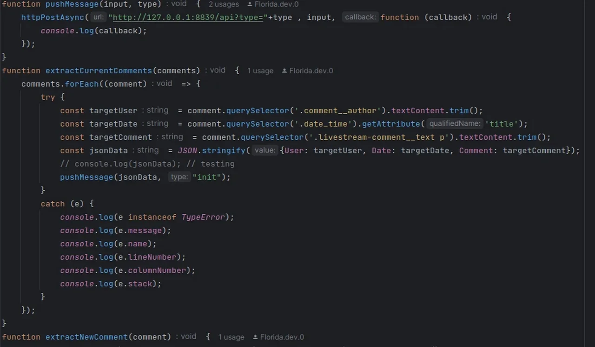Click the author icon beside extractNewComment's Florida.dev.0
Viewport: 595px width, 347px height.
pyautogui.click(x=255, y=337)
